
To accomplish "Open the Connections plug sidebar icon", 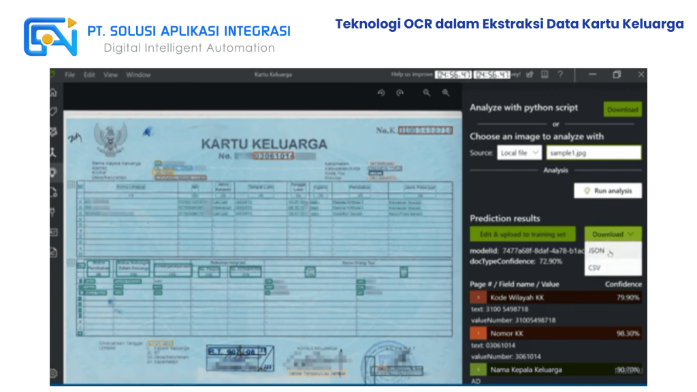I will click(x=54, y=212).
